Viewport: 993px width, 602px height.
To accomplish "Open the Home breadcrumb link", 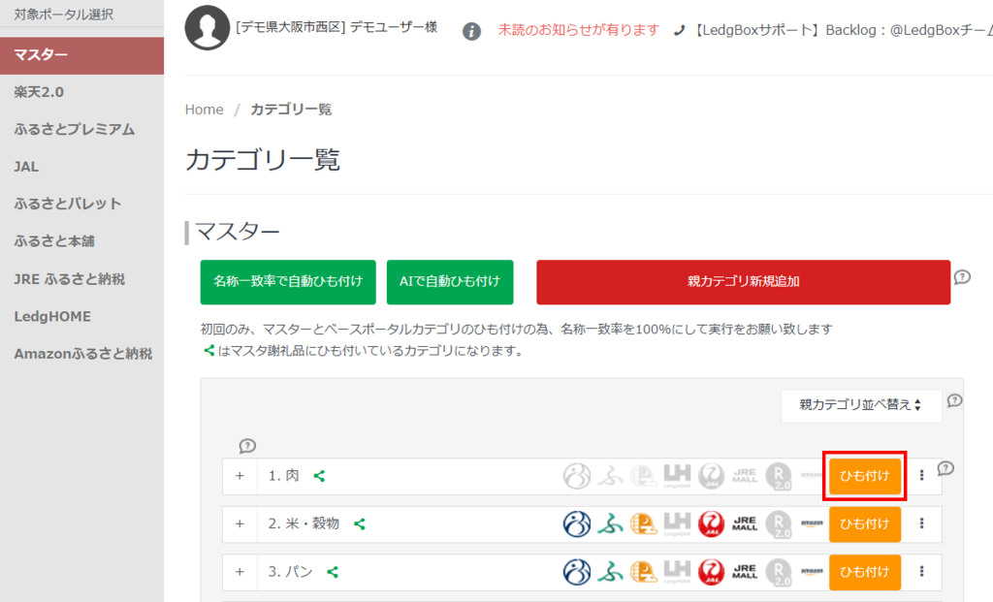I will [x=205, y=110].
